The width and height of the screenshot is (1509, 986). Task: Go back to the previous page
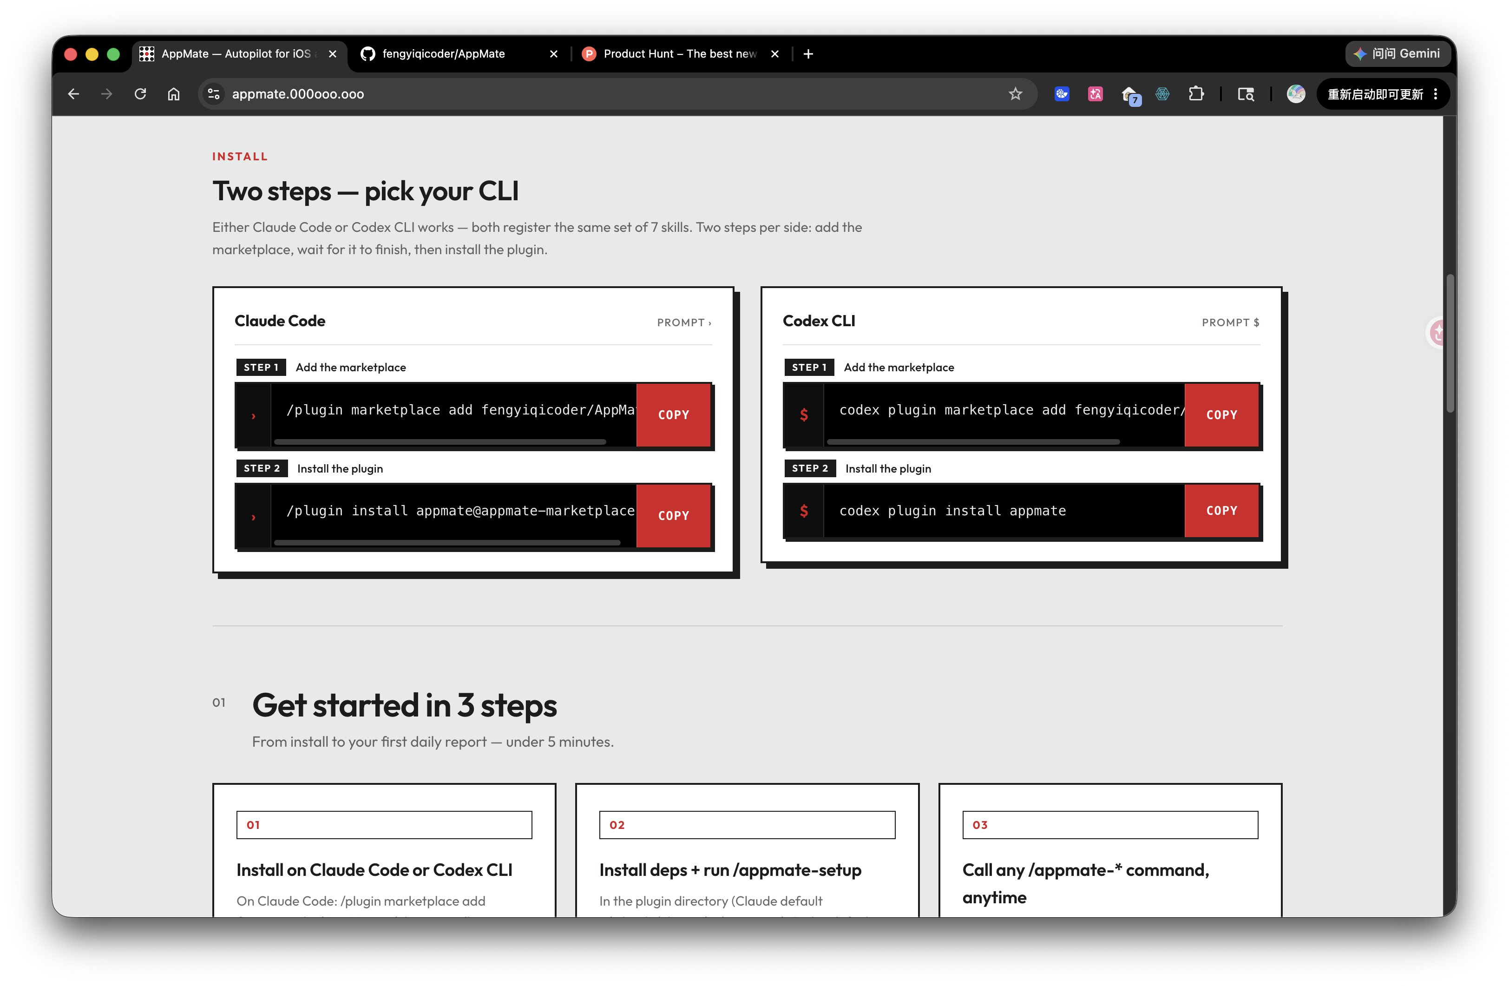73,94
